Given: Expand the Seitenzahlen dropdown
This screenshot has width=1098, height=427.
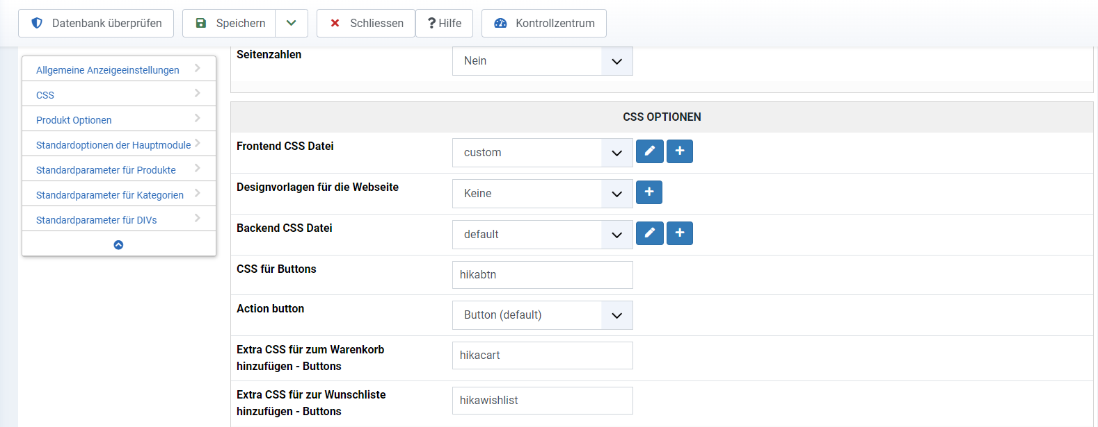Looking at the screenshot, I should [x=543, y=61].
